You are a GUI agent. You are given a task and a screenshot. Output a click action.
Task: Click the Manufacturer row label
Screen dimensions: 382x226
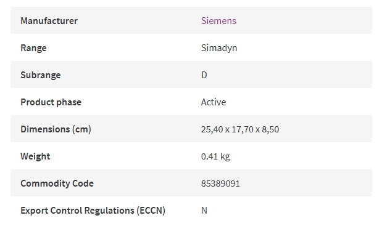coord(49,21)
